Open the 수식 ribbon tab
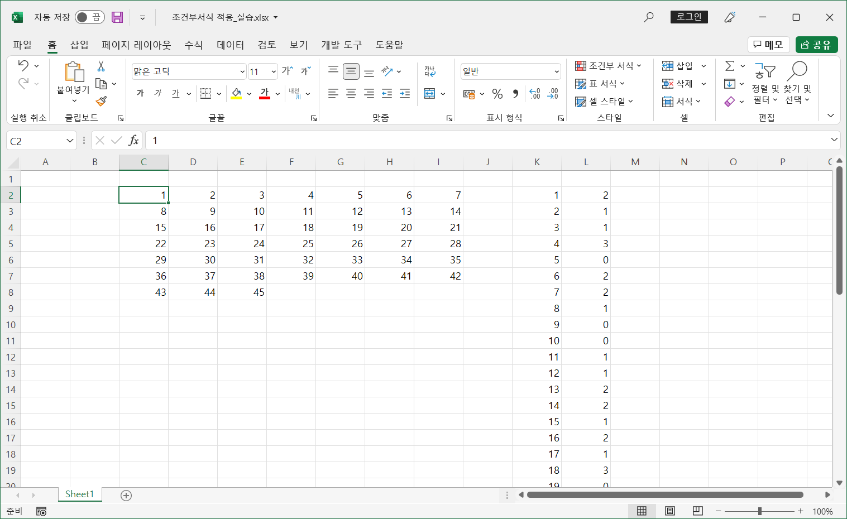 194,45
